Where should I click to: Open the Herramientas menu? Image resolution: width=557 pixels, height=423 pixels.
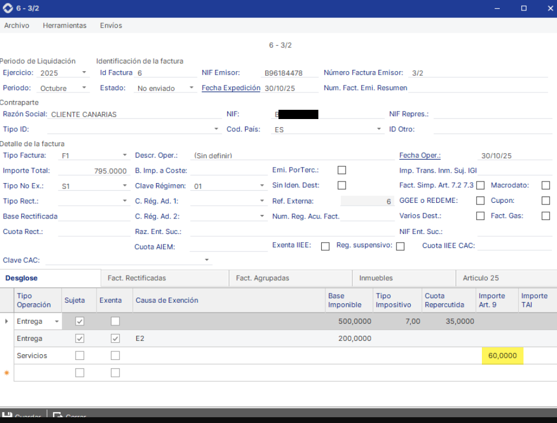coord(65,25)
